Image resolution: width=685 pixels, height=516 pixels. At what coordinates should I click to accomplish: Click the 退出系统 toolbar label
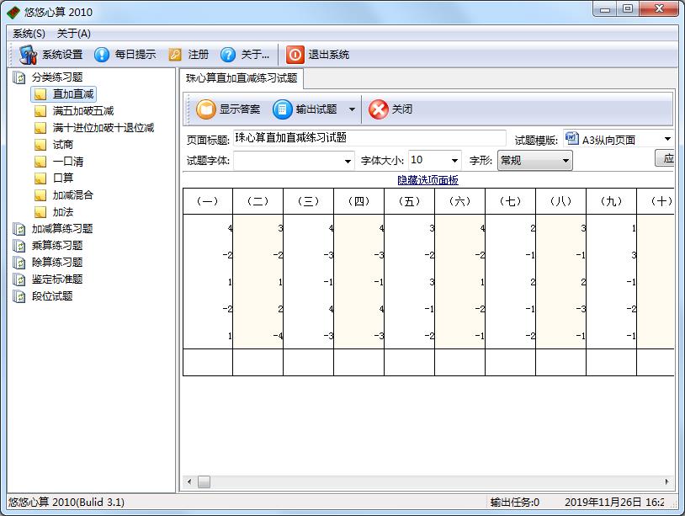point(328,55)
